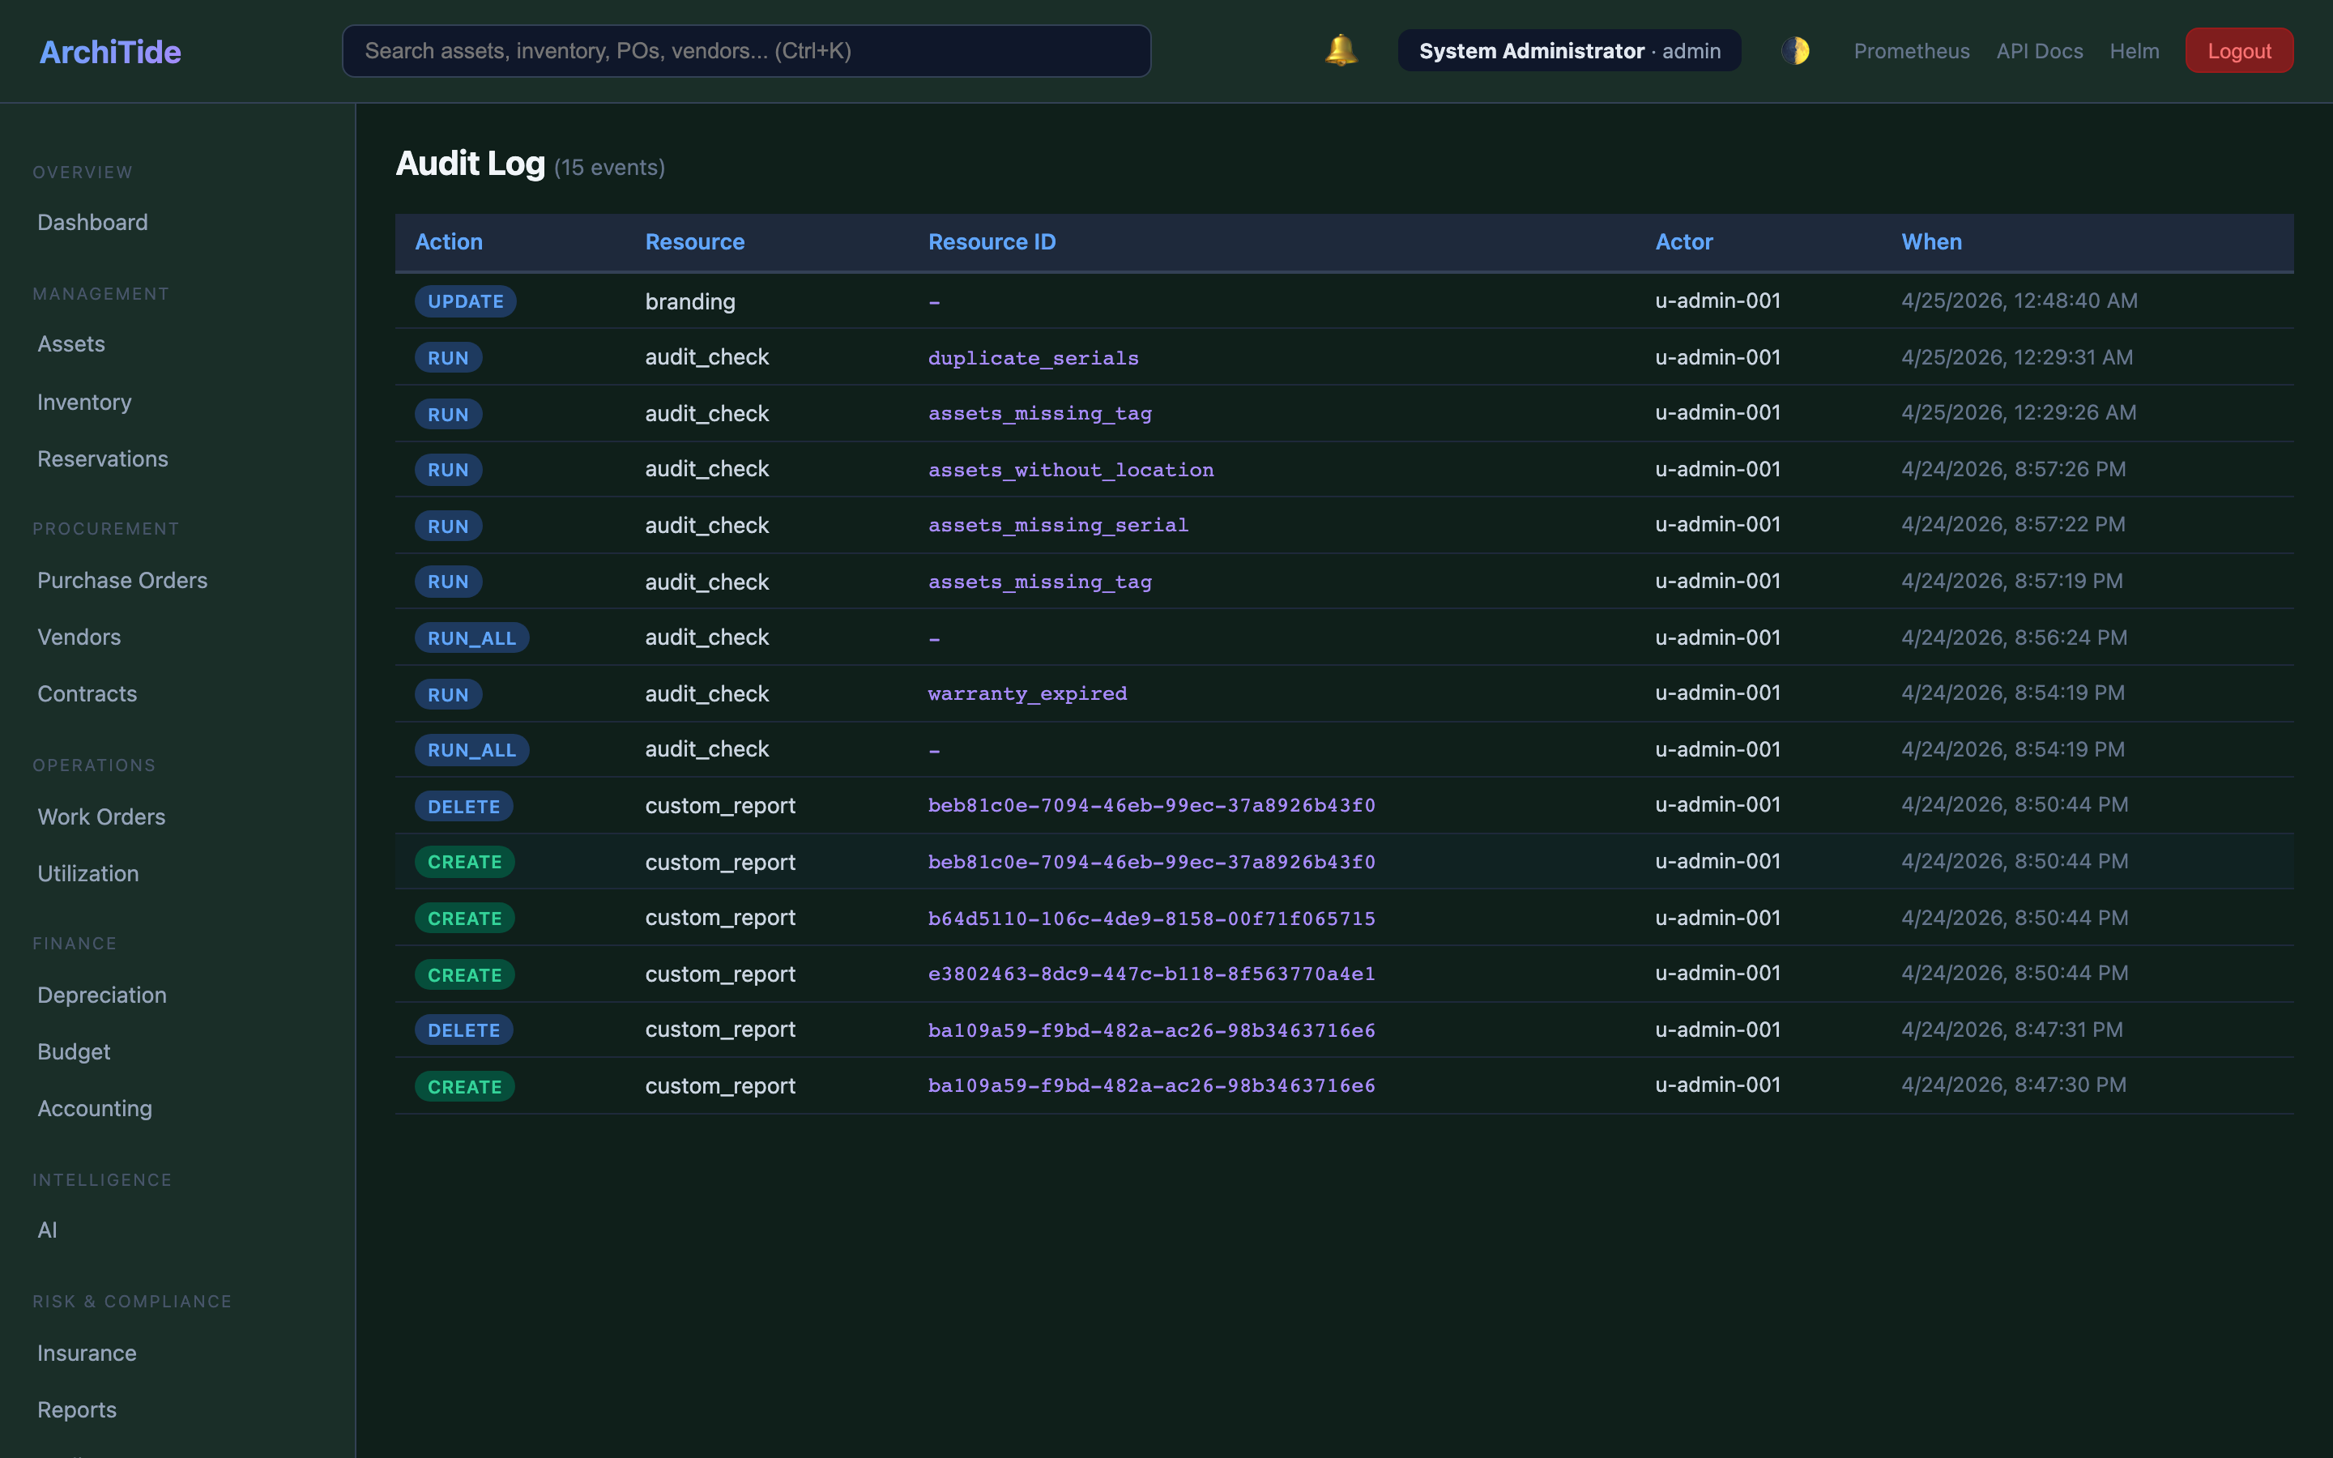Image resolution: width=2333 pixels, height=1458 pixels.
Task: Open the Prometheus link
Action: click(1911, 50)
